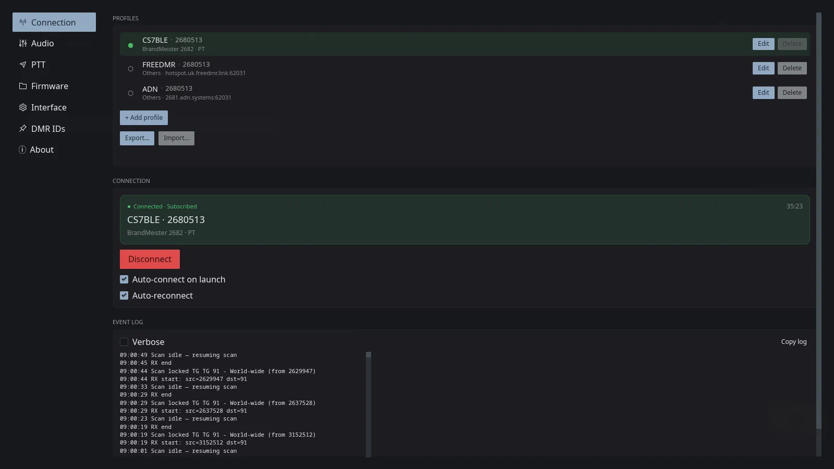Click the Connection antenna icon in sidebar
Viewport: 834px width, 469px height.
[23, 22]
